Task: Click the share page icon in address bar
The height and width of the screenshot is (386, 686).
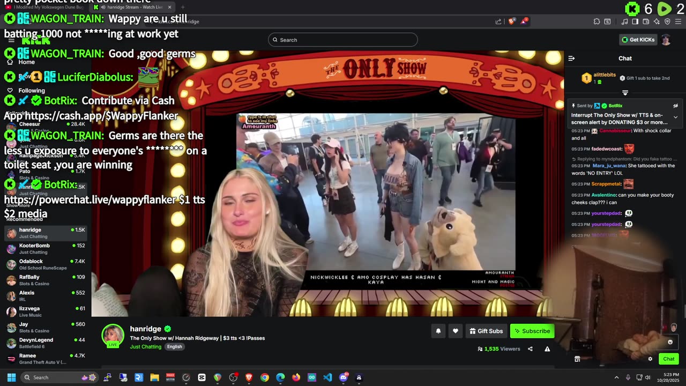Action: pos(498,21)
